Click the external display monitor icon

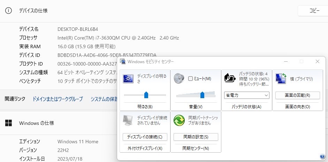(128, 120)
